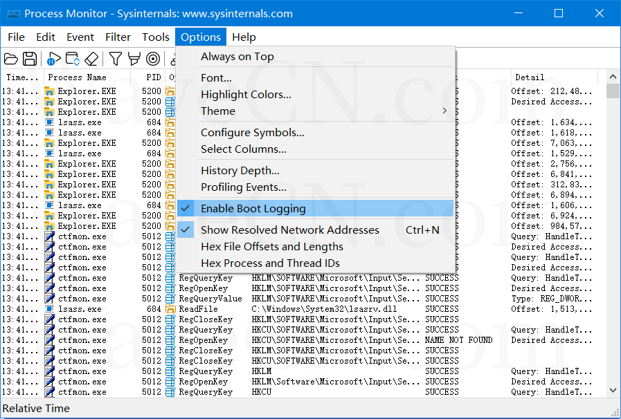Image resolution: width=621 pixels, height=419 pixels.
Task: Open the History Depth... dialog
Action: click(315, 171)
